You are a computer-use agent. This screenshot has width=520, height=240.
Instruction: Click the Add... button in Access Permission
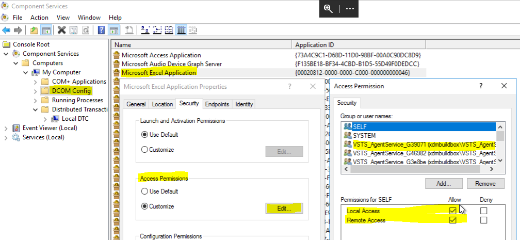pos(444,184)
